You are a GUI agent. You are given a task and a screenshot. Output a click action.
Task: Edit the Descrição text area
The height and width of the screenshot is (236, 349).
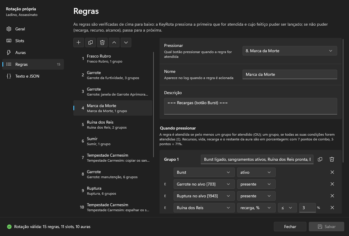tap(251, 106)
